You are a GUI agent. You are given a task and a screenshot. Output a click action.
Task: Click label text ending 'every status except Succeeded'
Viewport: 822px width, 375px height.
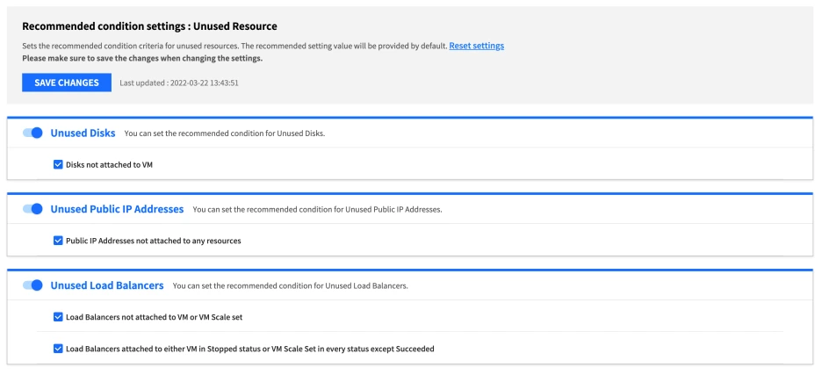(x=249, y=349)
